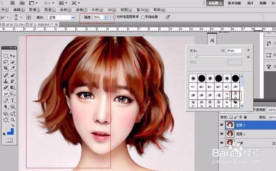Select the Smudge tool in toolbox
This screenshot has height=171, width=276.
6,93
